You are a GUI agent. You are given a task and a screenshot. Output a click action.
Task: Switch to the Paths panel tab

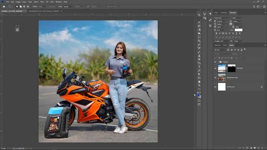(x=225, y=45)
